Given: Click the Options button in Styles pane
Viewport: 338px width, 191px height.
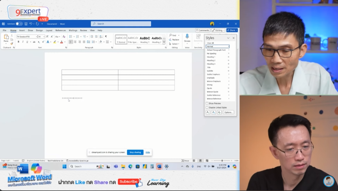Looking at the screenshot, I should click(x=228, y=112).
